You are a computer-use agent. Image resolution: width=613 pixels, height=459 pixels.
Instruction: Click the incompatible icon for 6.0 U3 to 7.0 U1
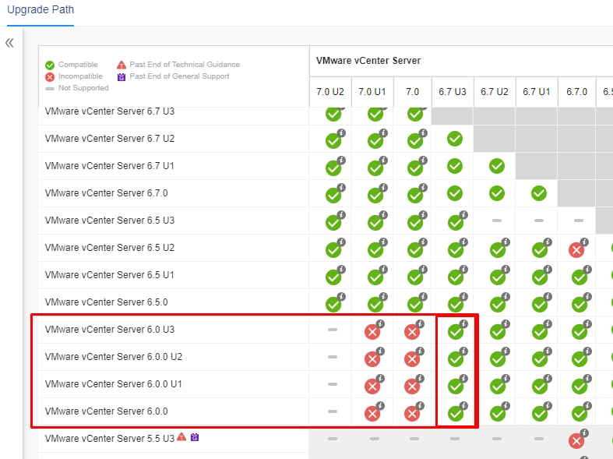pos(372,332)
